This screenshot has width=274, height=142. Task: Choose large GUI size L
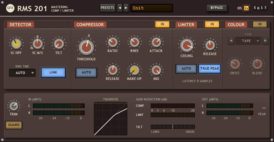pos(262,8)
